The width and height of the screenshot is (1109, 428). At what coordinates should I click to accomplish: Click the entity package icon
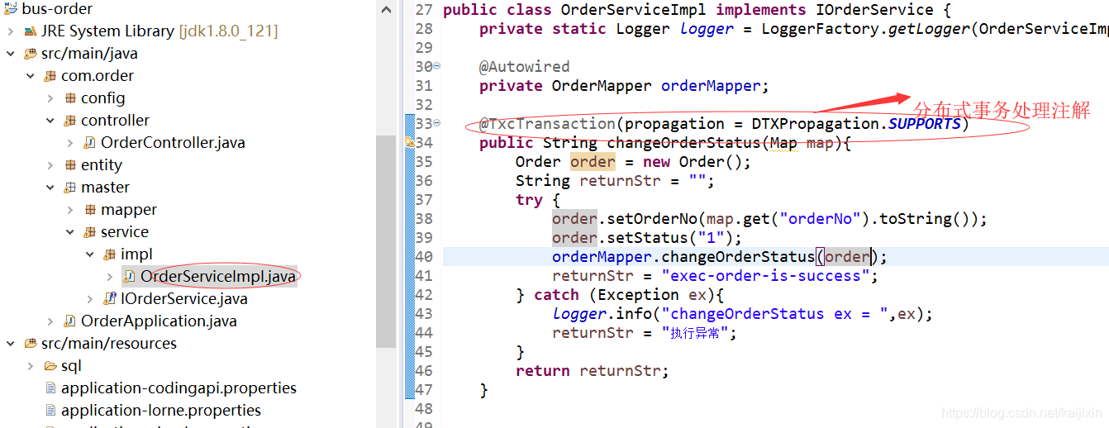point(70,165)
